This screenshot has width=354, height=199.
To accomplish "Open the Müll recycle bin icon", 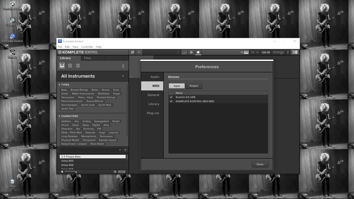I will (12, 183).
